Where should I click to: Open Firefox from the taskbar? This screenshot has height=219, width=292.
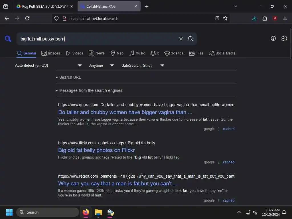click(86, 212)
